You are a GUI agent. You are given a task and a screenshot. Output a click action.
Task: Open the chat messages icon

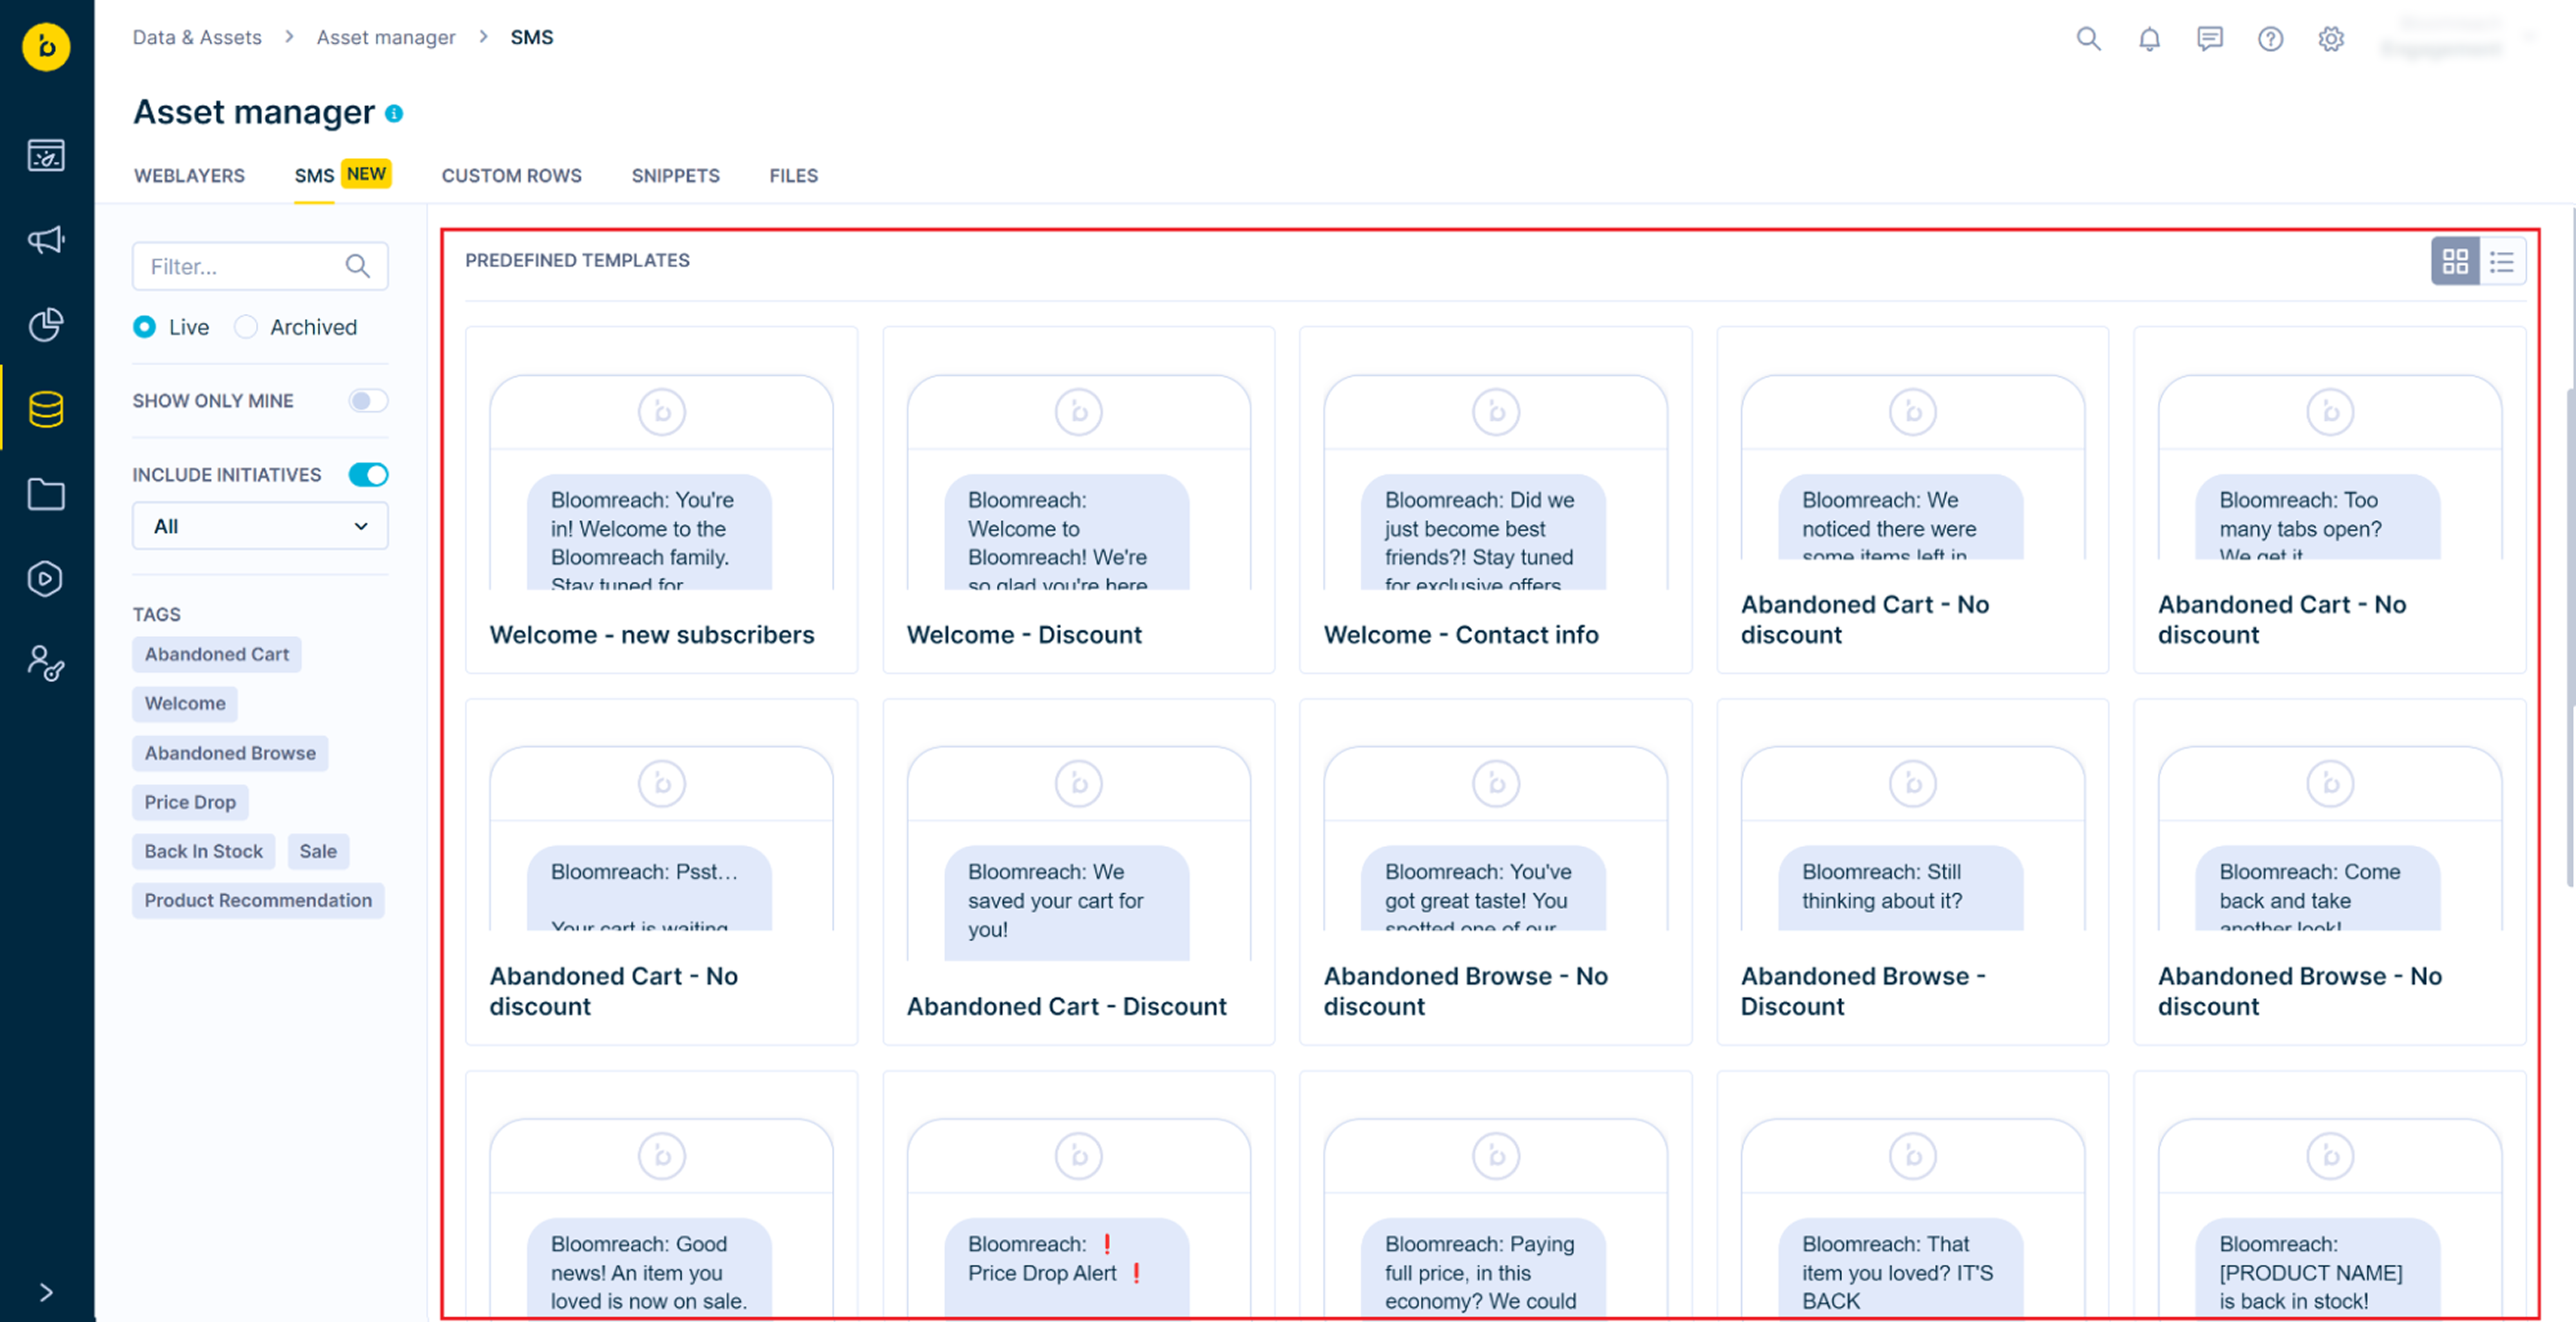pyautogui.click(x=2210, y=38)
